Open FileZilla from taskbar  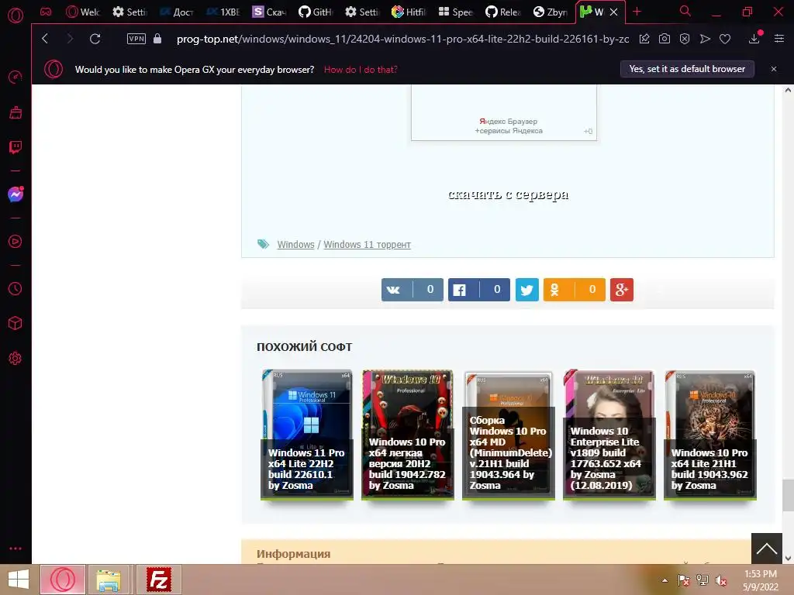(158, 580)
